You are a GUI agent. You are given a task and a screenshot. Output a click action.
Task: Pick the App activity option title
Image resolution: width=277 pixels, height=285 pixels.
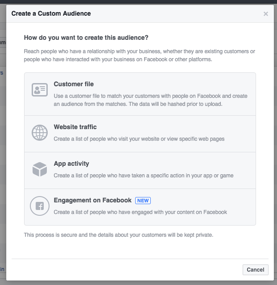71,163
